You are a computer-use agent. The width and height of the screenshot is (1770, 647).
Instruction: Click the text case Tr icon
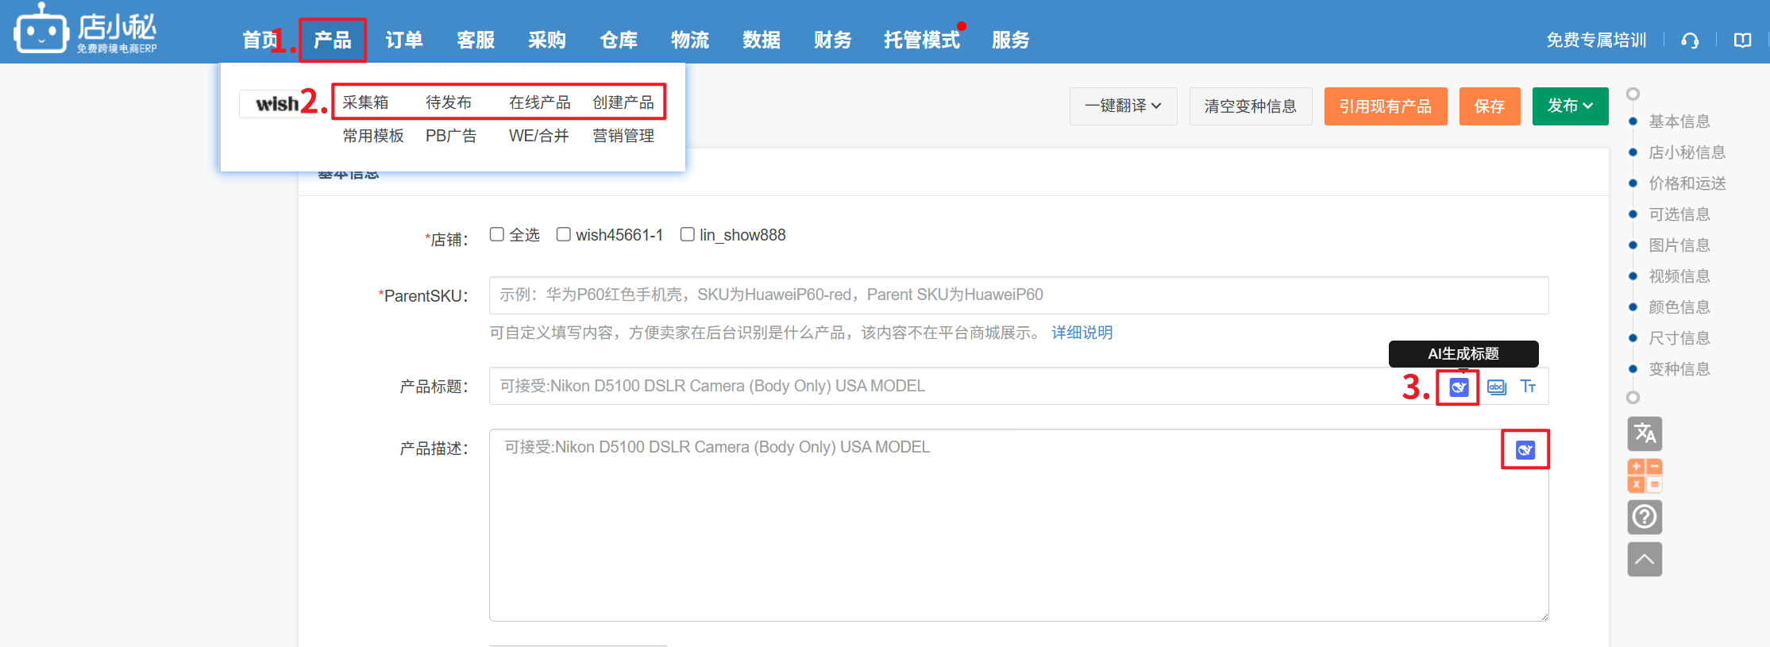[1528, 387]
